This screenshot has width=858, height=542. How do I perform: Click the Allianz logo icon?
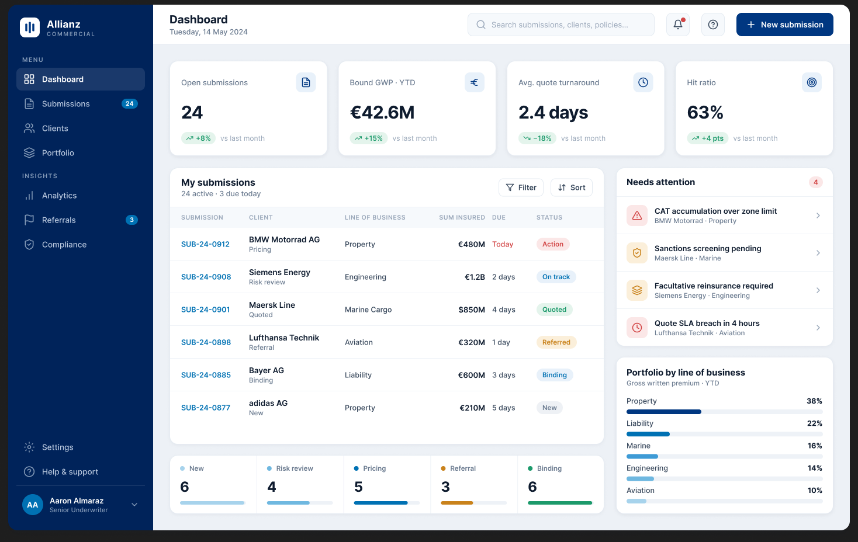pyautogui.click(x=30, y=27)
